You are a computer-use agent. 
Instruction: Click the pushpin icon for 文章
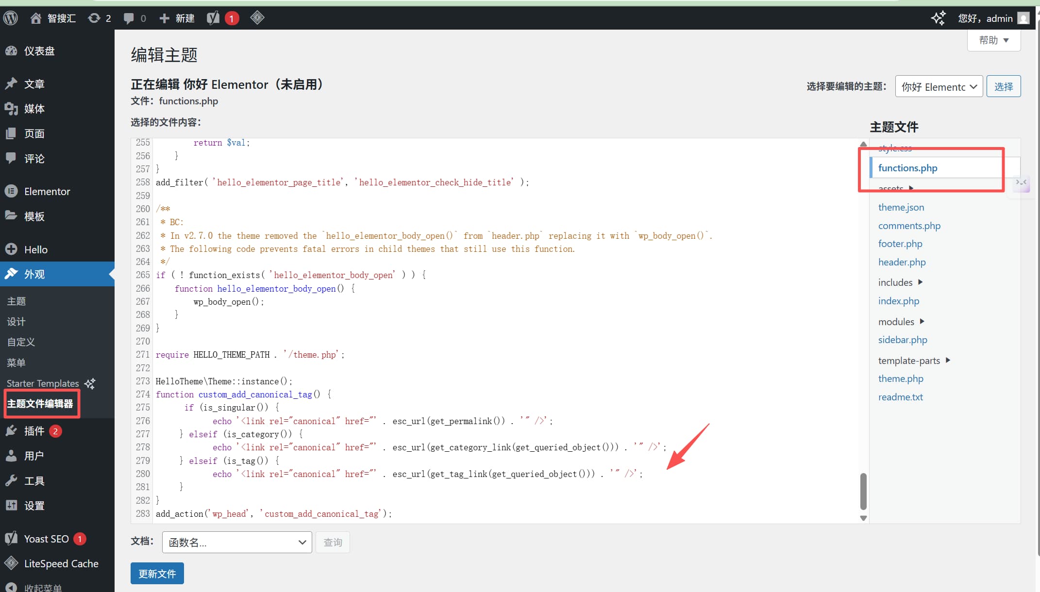pos(11,83)
